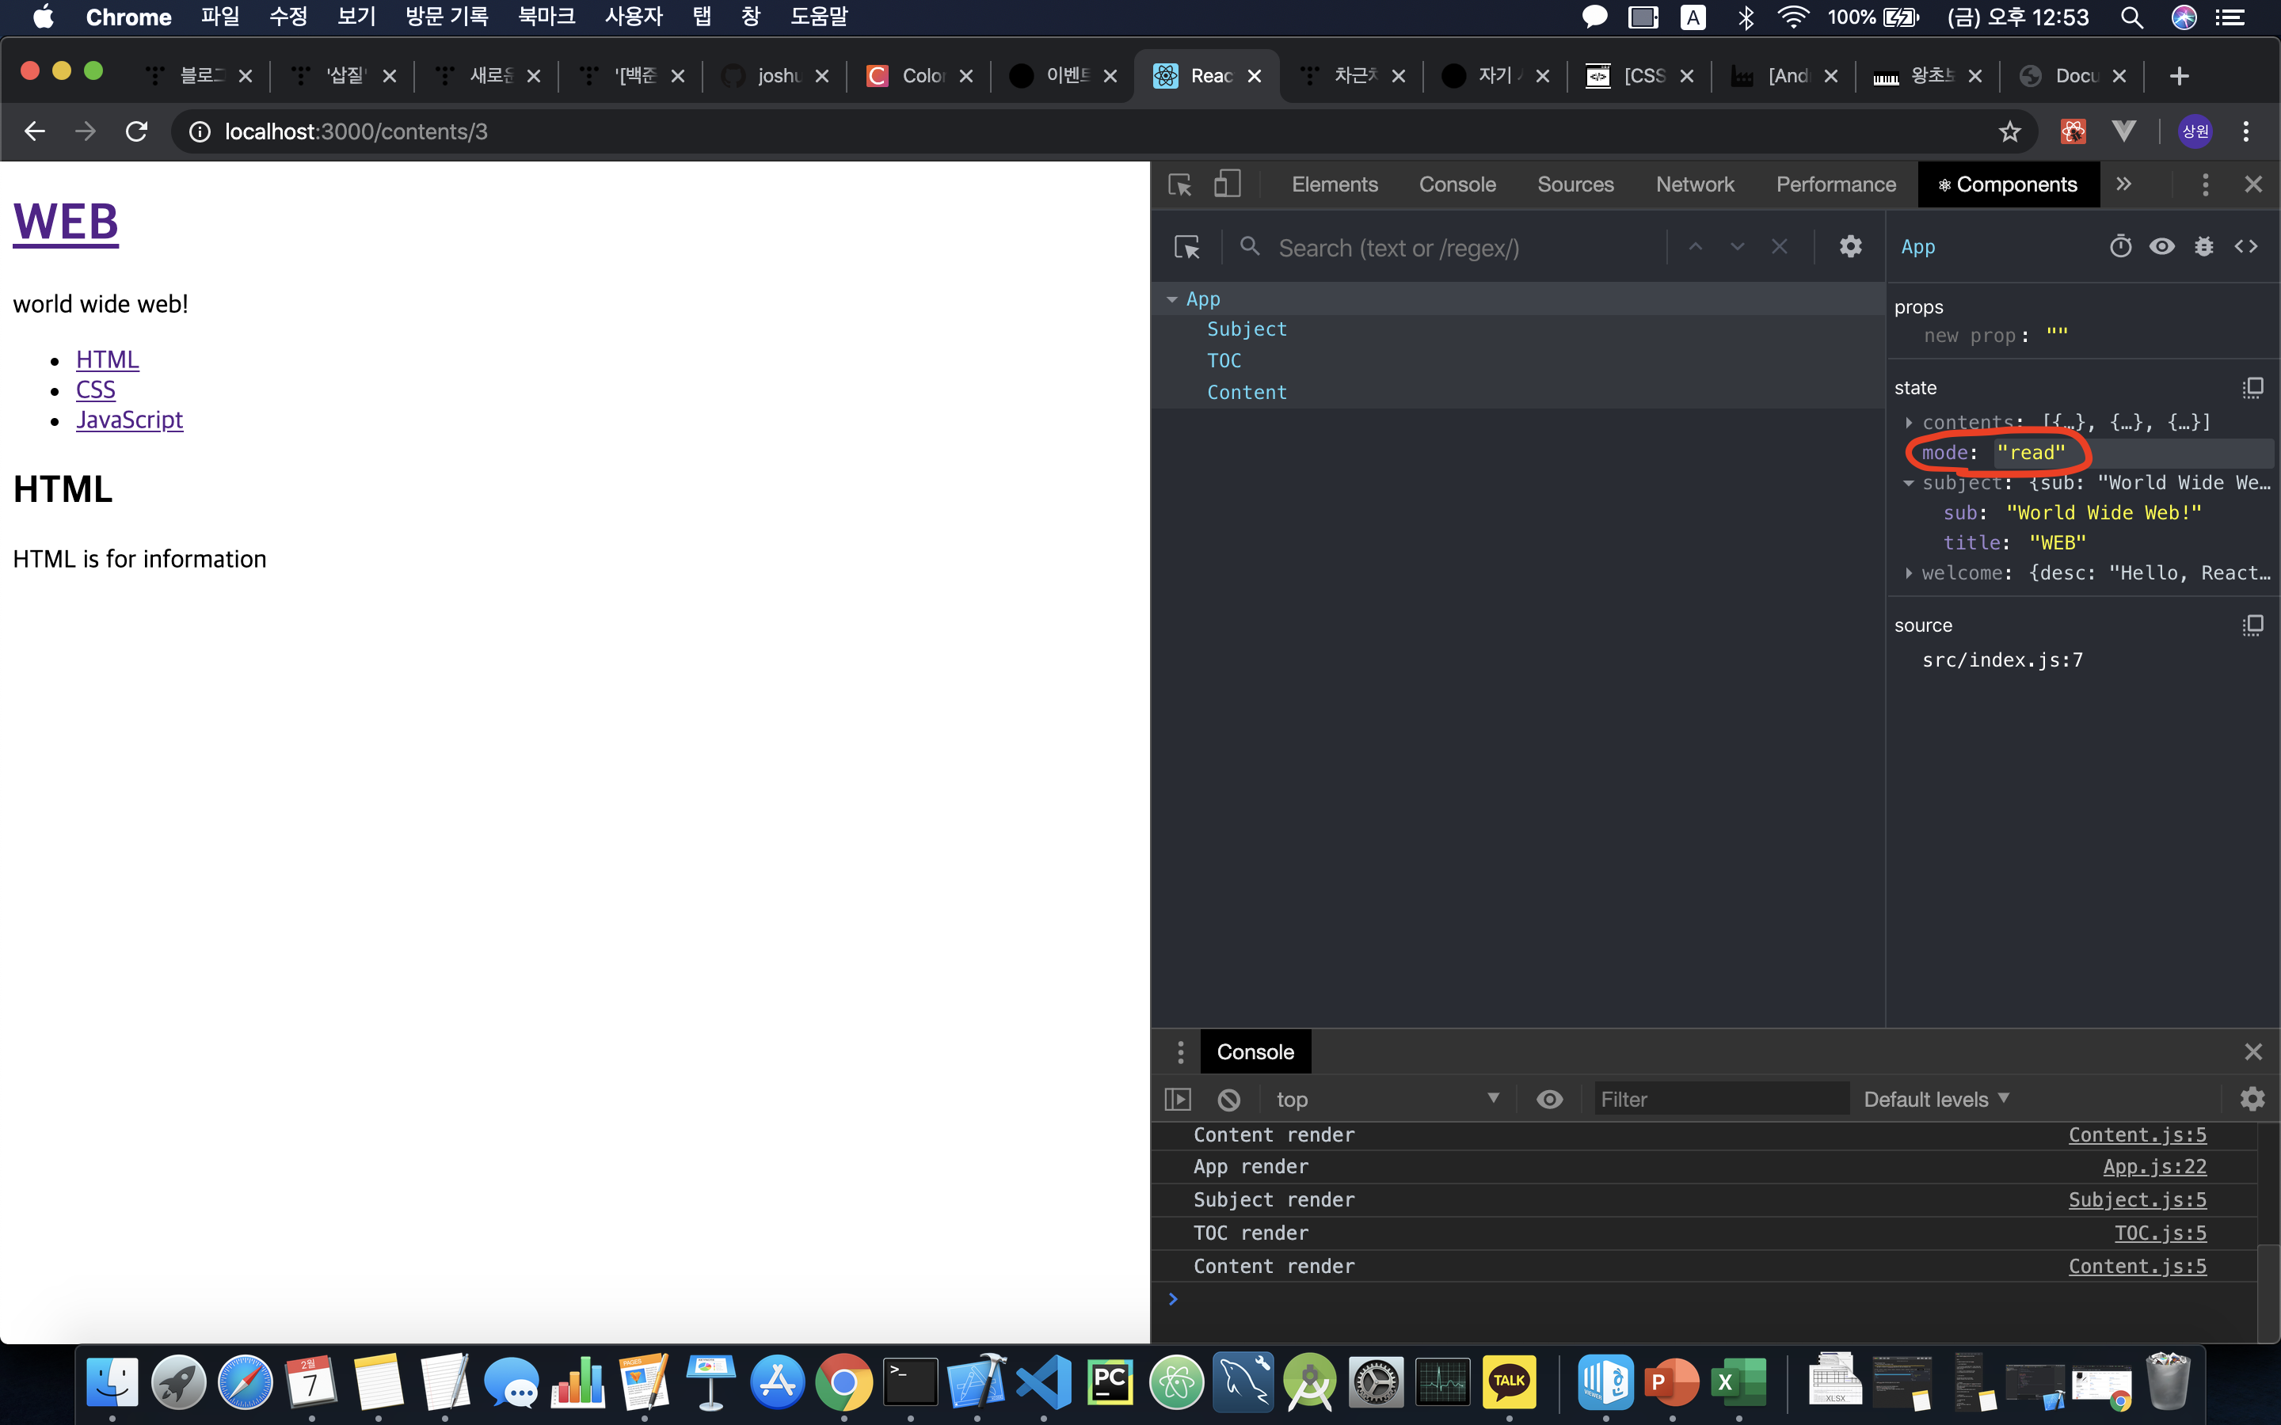Click the React select-element inspector icon

(1186, 248)
